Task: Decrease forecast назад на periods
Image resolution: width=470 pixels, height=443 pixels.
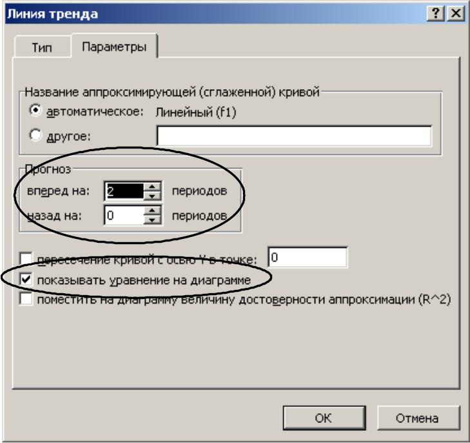Action: click(x=152, y=220)
